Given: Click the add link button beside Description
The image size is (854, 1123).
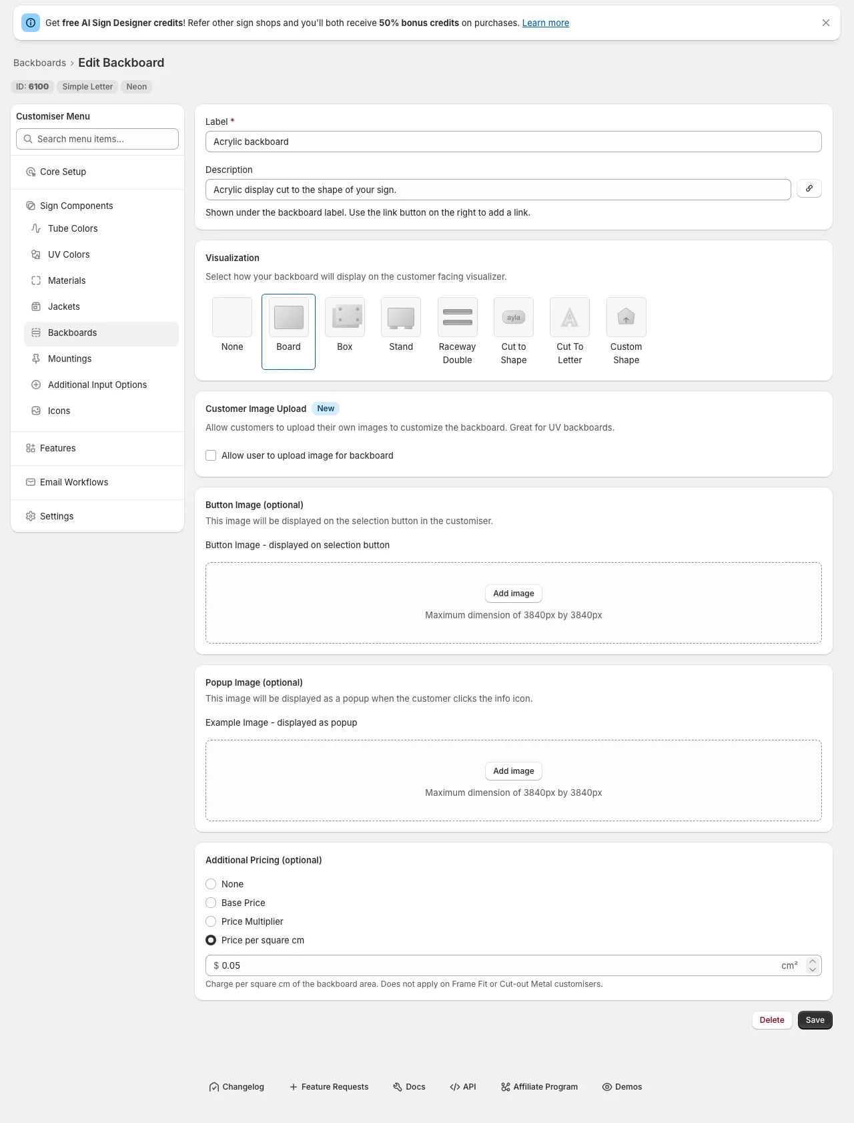Looking at the screenshot, I should pyautogui.click(x=809, y=188).
